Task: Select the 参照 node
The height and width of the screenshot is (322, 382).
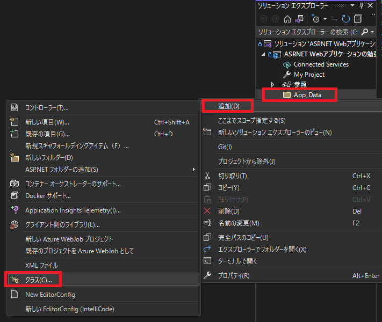Action: [x=300, y=84]
